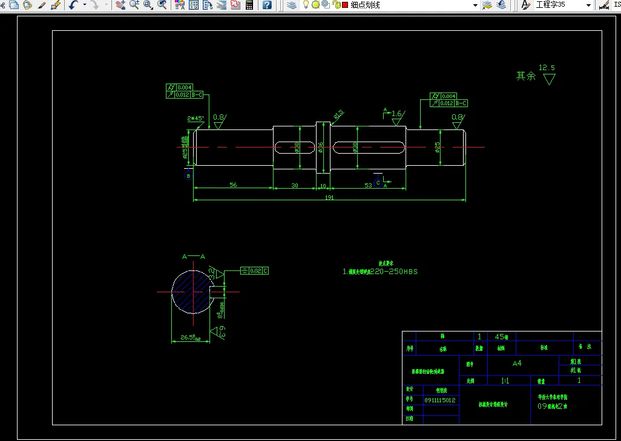Activate the Pan hand tool

[x=121, y=5]
